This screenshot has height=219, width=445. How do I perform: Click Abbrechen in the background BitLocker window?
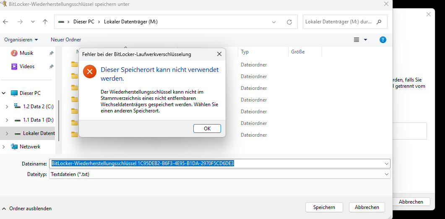tap(411, 202)
